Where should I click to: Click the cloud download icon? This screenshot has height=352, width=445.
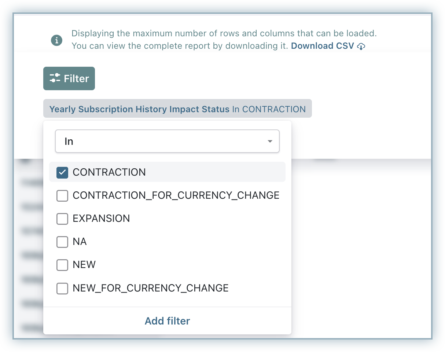click(x=361, y=46)
